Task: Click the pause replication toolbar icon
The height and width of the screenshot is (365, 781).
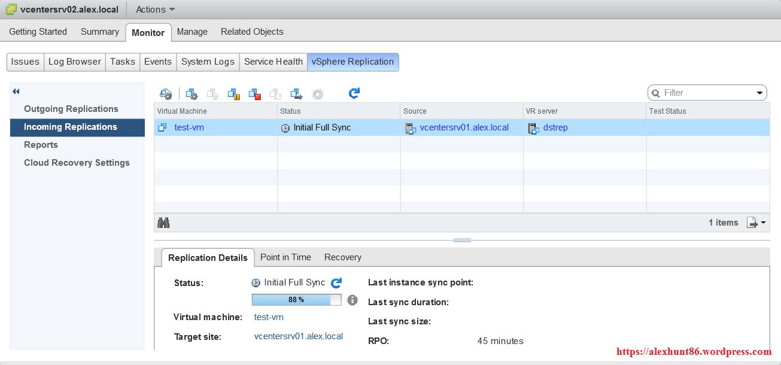Action: [233, 94]
